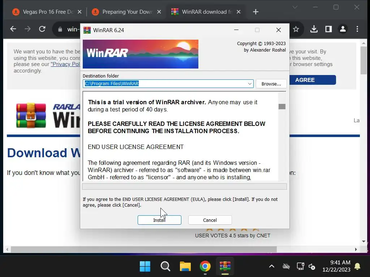Toggle Chrome side panel icon
370x277 pixels.
[x=328, y=29]
